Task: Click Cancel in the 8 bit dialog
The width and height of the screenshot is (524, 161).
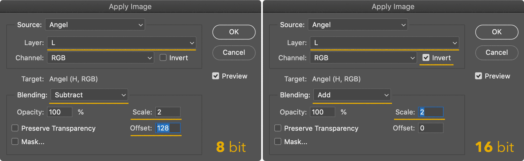Action: [234, 53]
